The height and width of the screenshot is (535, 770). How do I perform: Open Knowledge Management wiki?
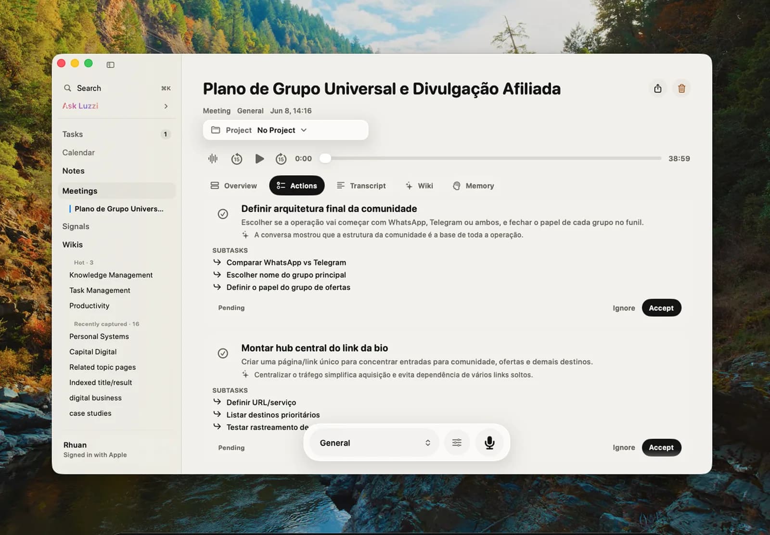pyautogui.click(x=111, y=275)
